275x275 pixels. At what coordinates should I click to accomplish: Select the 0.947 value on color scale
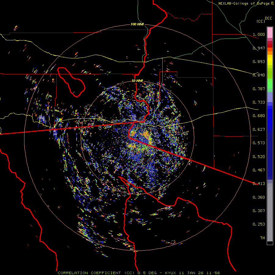point(259,48)
